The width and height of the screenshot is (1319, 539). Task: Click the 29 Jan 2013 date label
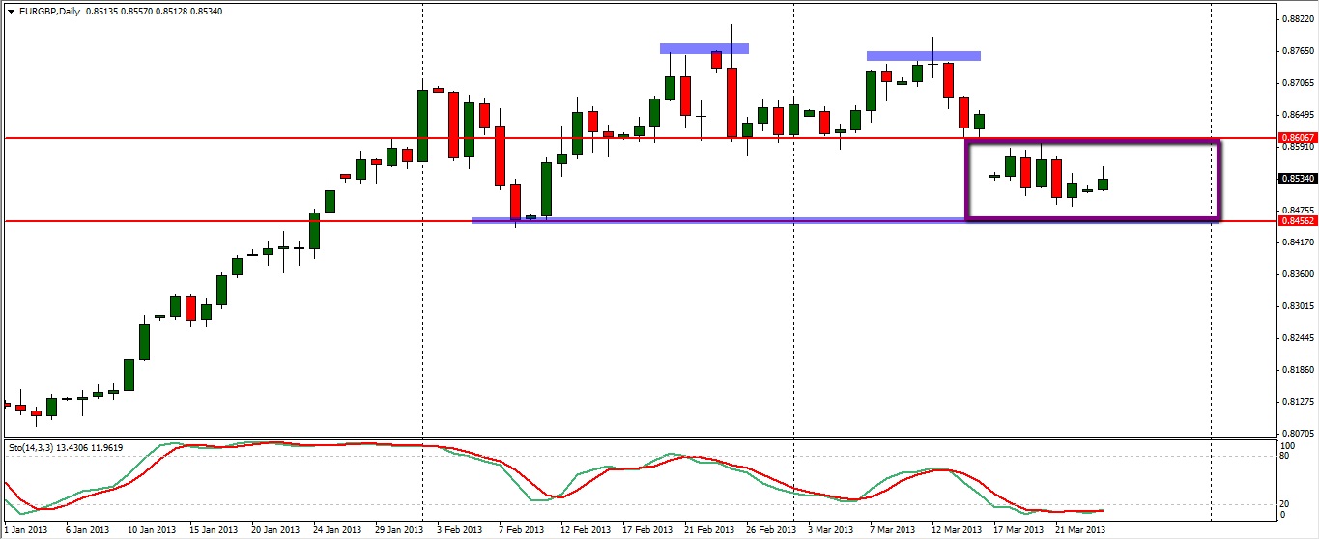pos(399,530)
